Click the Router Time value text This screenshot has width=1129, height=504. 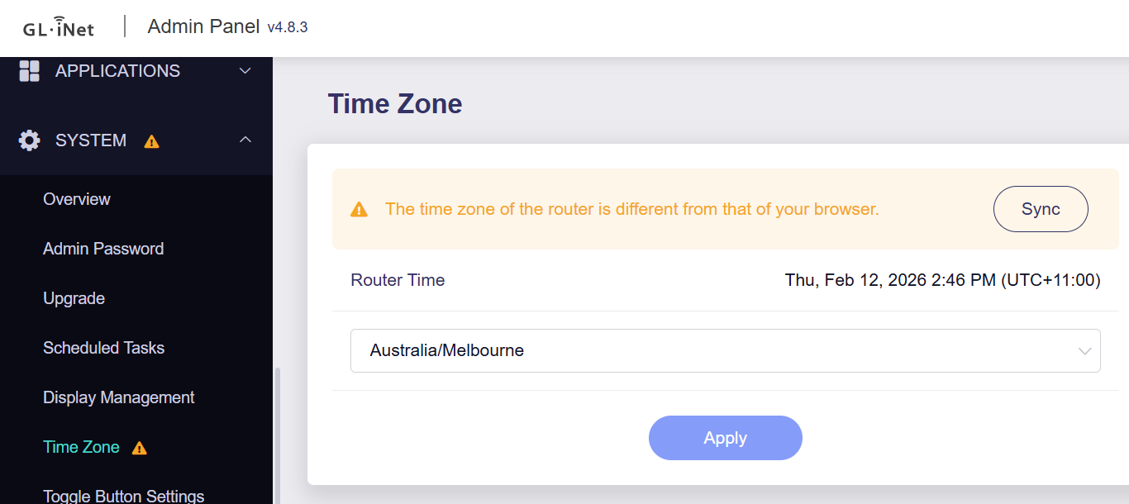point(942,281)
